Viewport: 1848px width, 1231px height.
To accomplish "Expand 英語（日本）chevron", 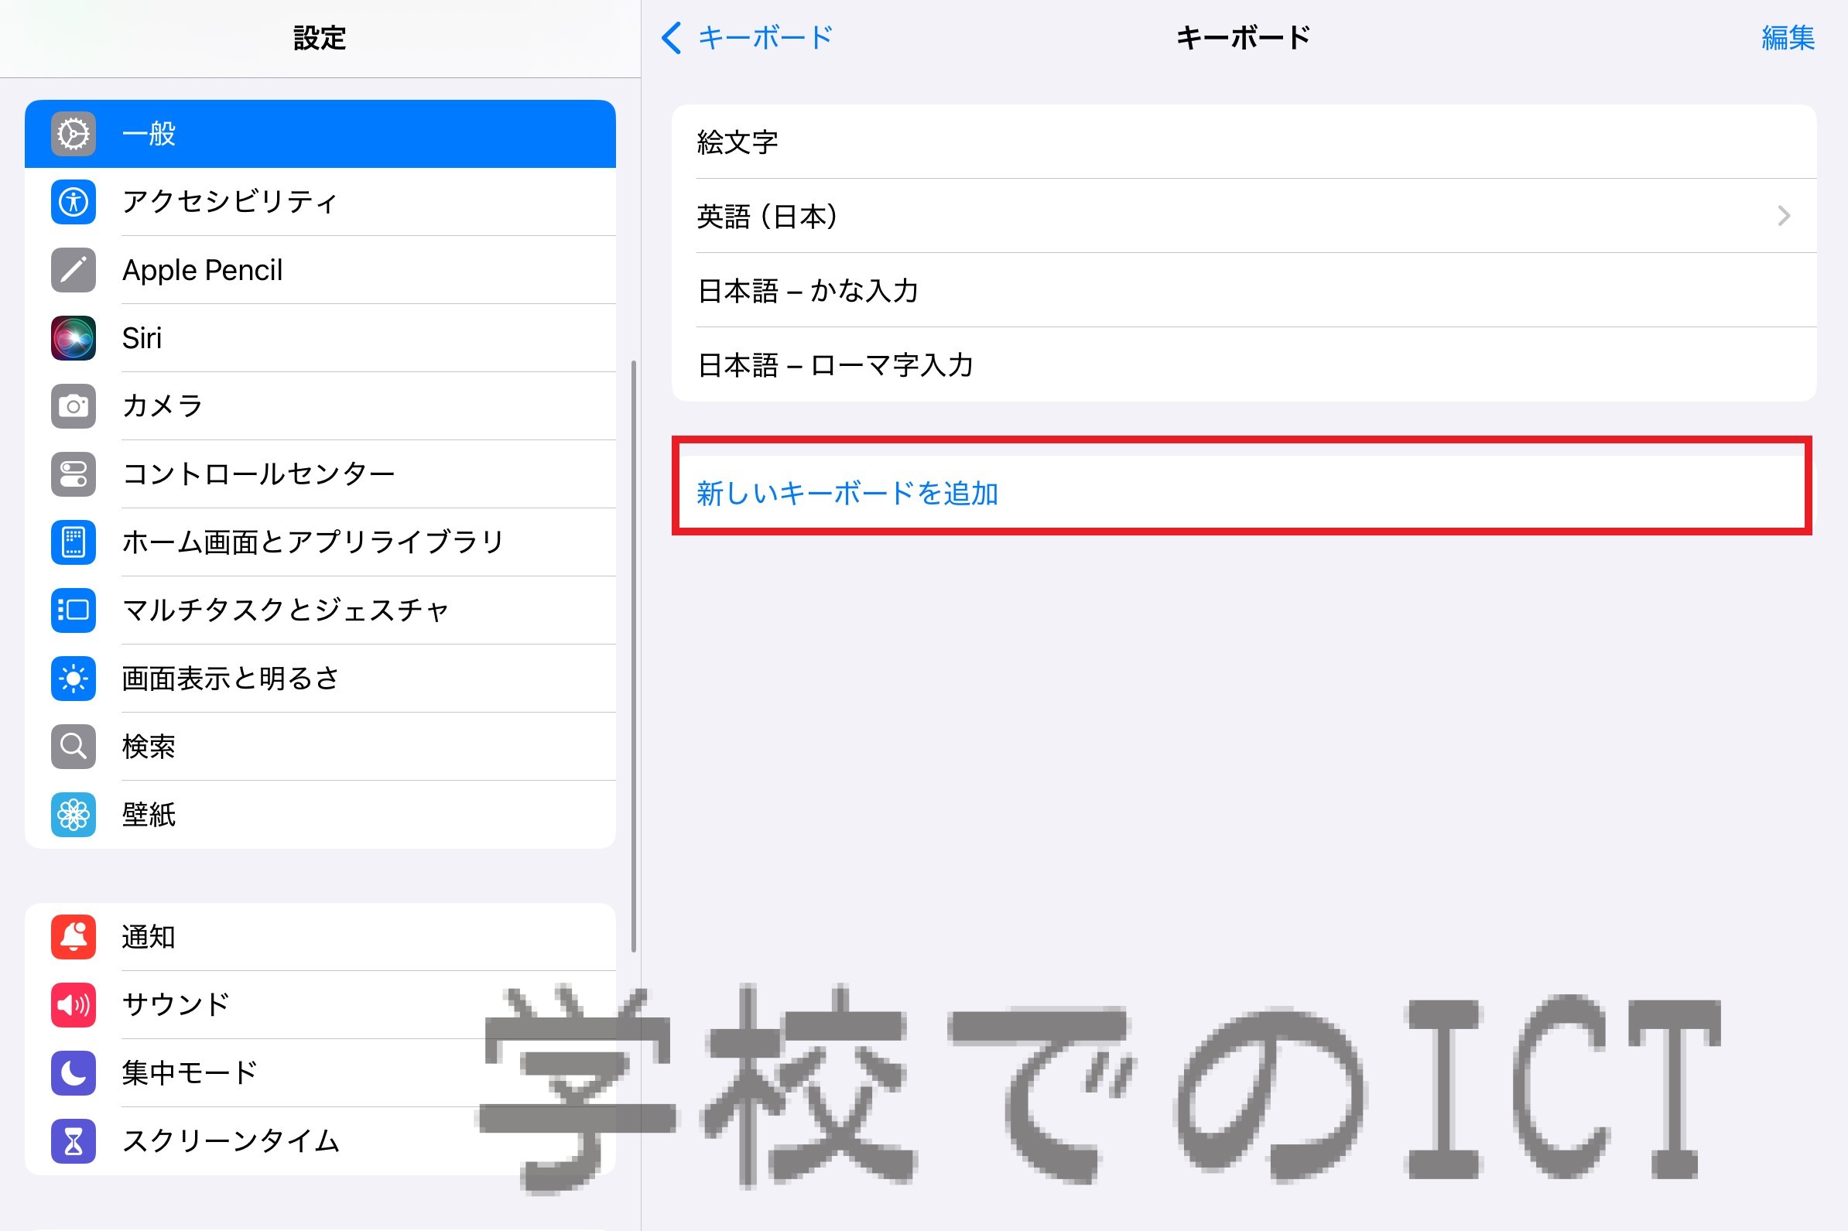I will pos(1784,216).
